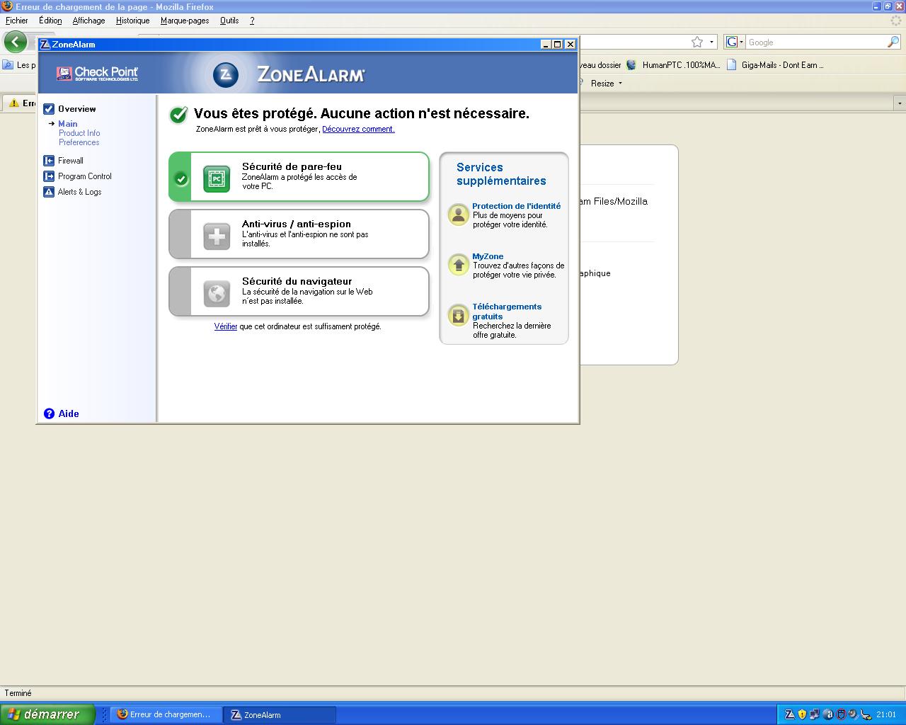The image size is (906, 725).
Task: Click the anti-virus plus icon
Action: point(217,236)
